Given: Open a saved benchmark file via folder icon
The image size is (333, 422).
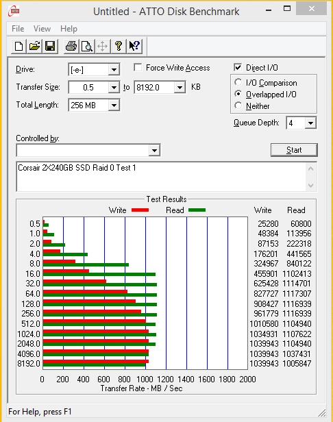Looking at the screenshot, I should click(34, 47).
